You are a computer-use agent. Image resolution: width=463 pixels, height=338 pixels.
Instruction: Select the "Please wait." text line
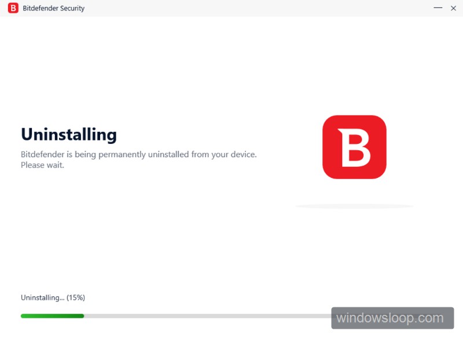tap(42, 165)
